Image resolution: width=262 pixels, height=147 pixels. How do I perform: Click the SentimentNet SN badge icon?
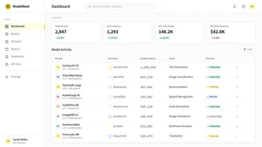point(58,126)
